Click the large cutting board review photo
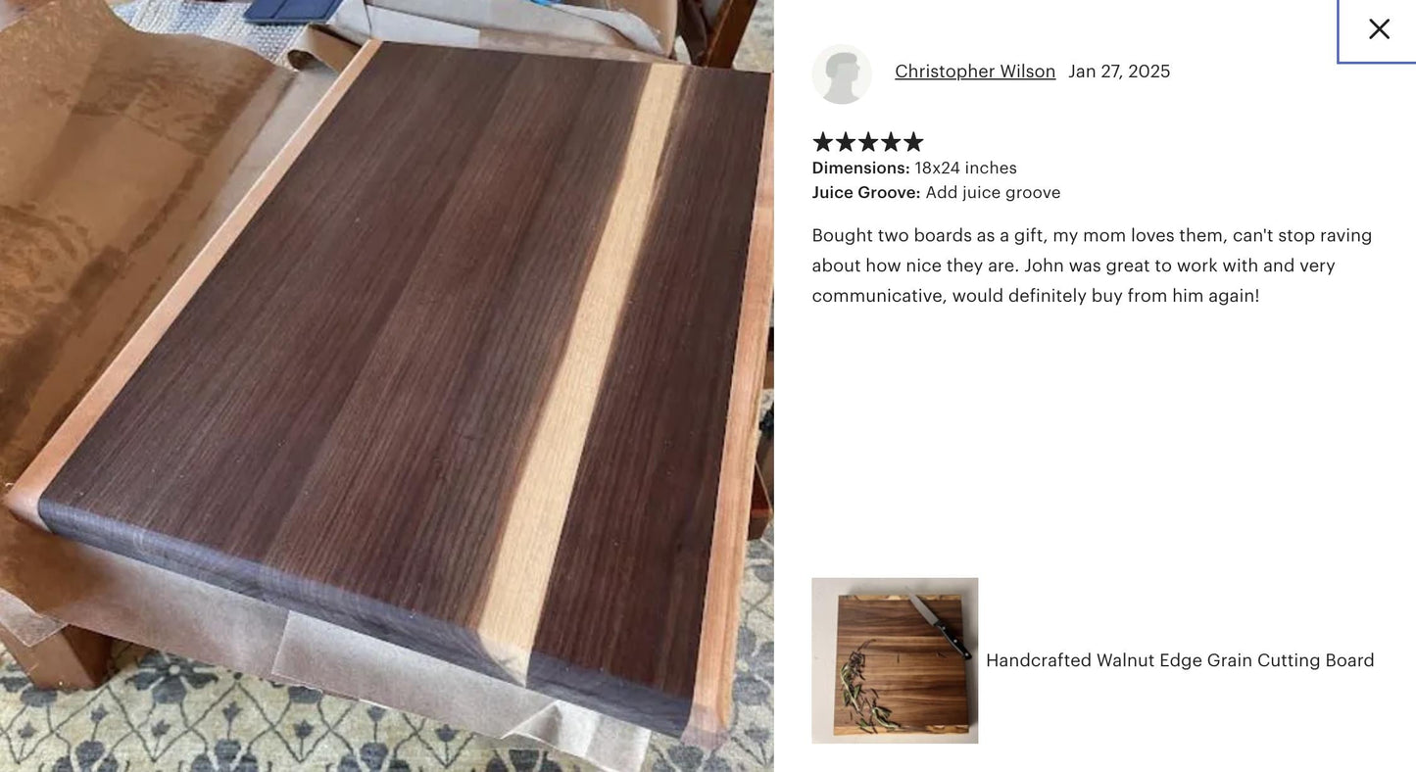 (387, 386)
